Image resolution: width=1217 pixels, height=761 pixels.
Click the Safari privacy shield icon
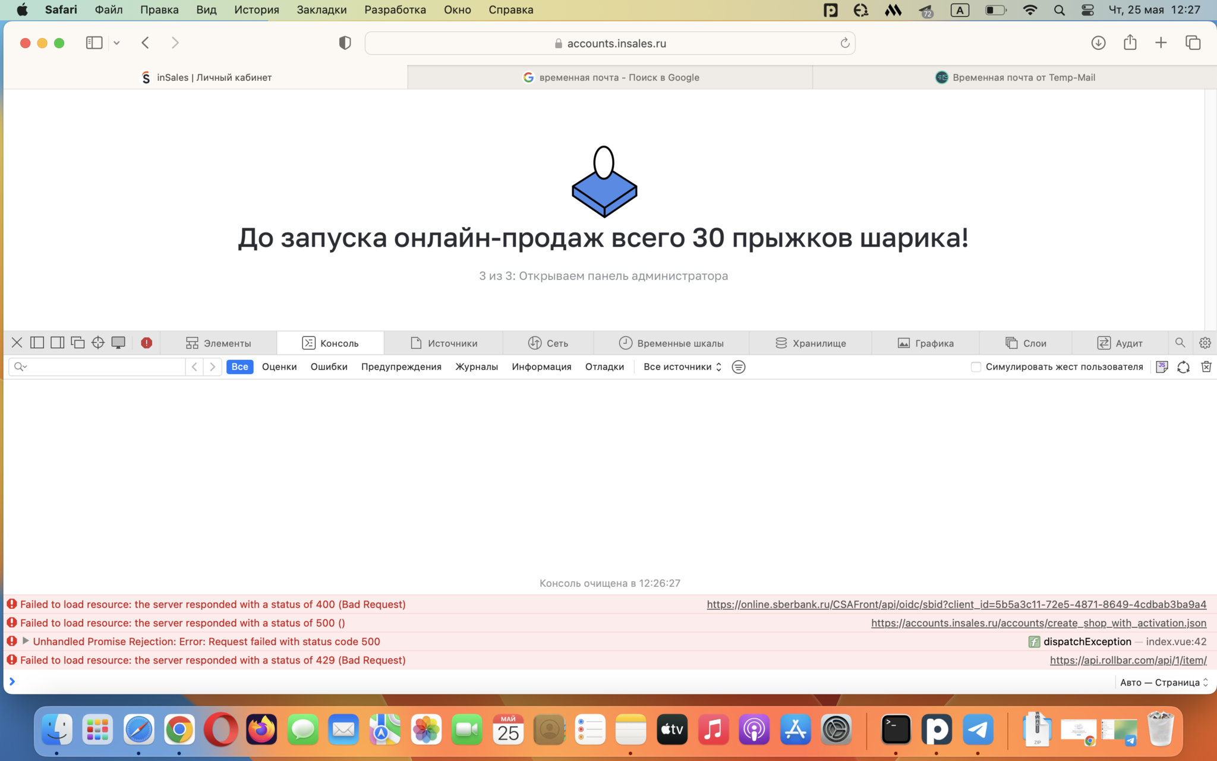point(345,43)
